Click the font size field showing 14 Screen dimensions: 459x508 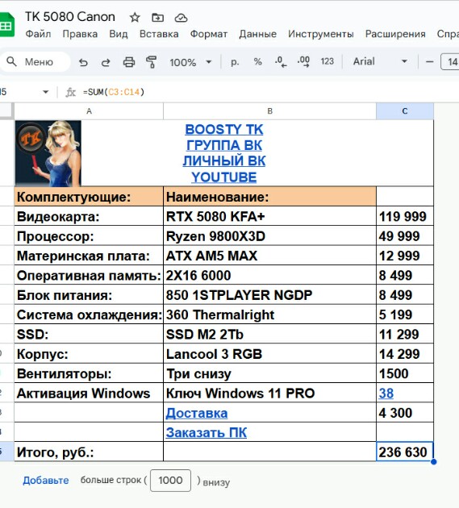point(450,61)
